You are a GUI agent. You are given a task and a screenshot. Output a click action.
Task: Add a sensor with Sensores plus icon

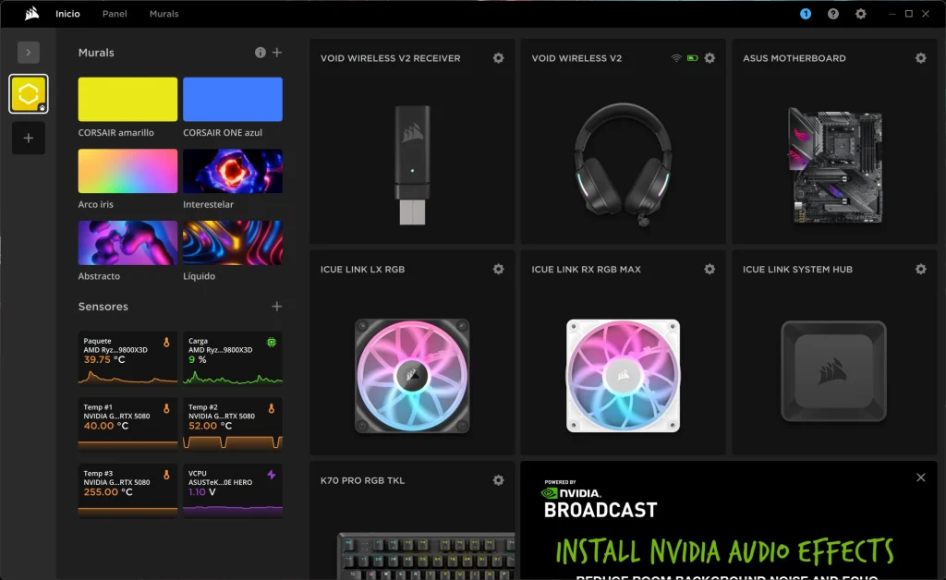[x=277, y=307]
